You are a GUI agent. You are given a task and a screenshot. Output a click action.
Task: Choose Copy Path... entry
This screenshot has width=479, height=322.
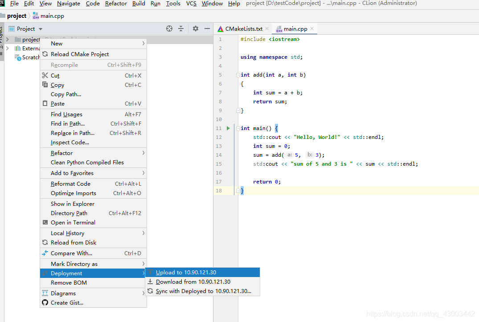tap(93, 94)
